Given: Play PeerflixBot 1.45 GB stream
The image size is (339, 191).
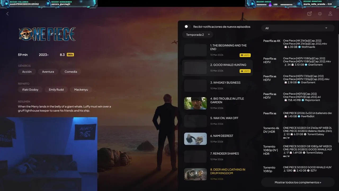Looking at the screenshot, I should click(x=297, y=115).
